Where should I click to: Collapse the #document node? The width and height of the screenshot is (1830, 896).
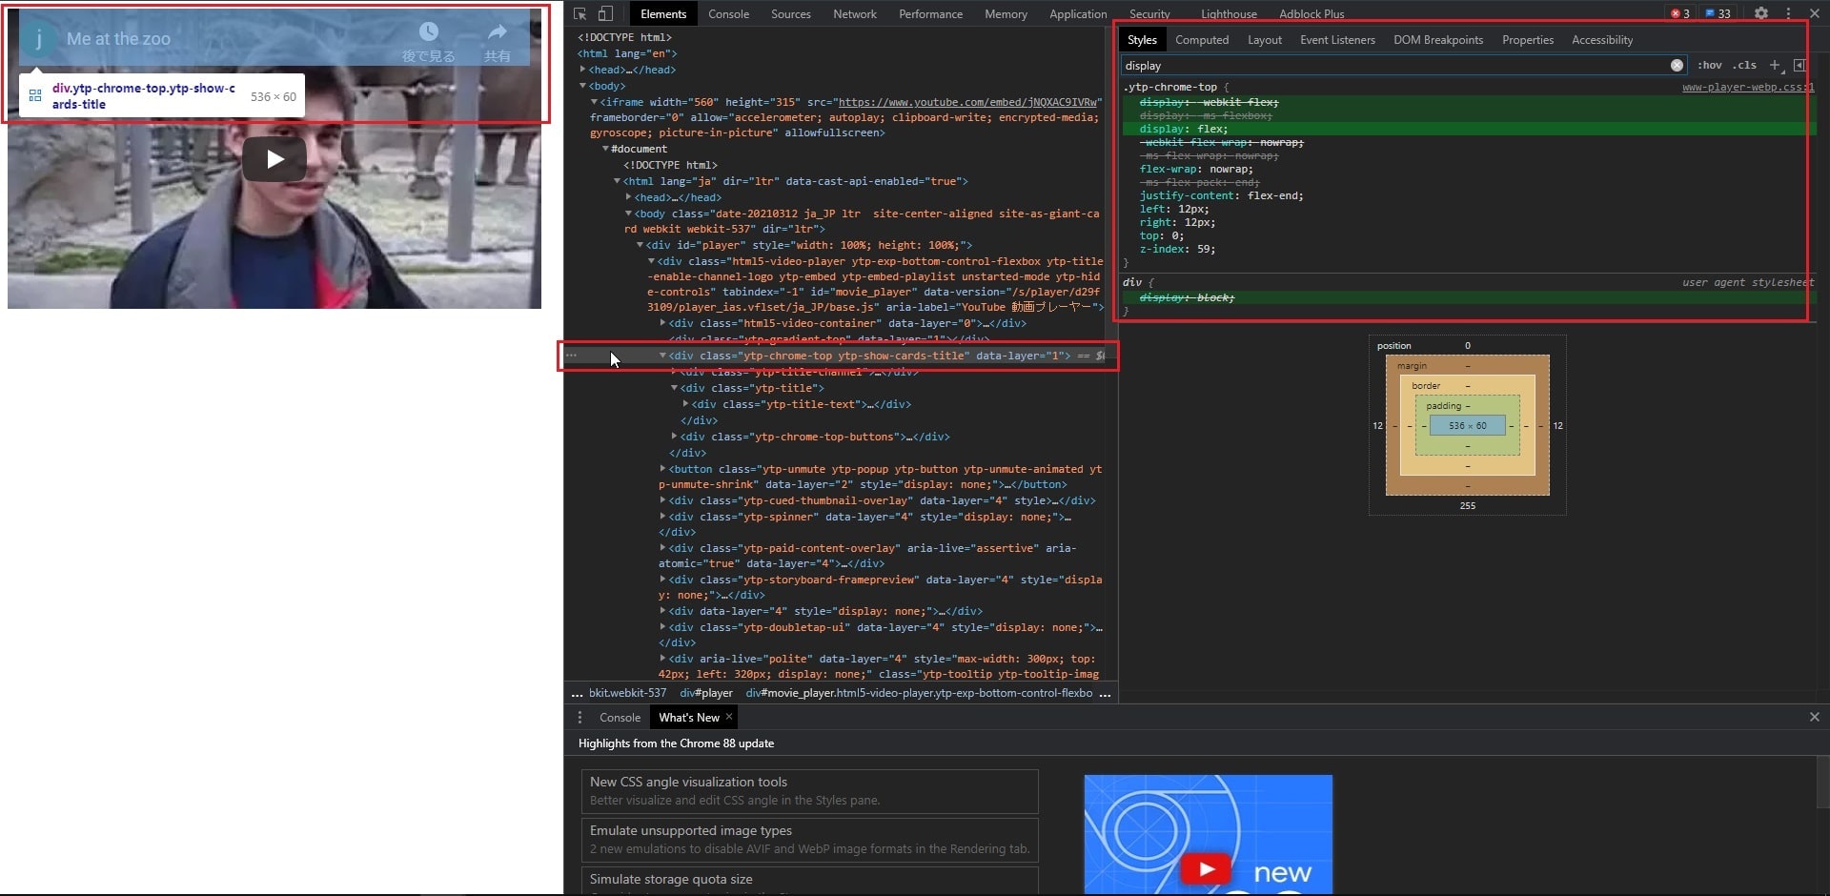(x=605, y=149)
